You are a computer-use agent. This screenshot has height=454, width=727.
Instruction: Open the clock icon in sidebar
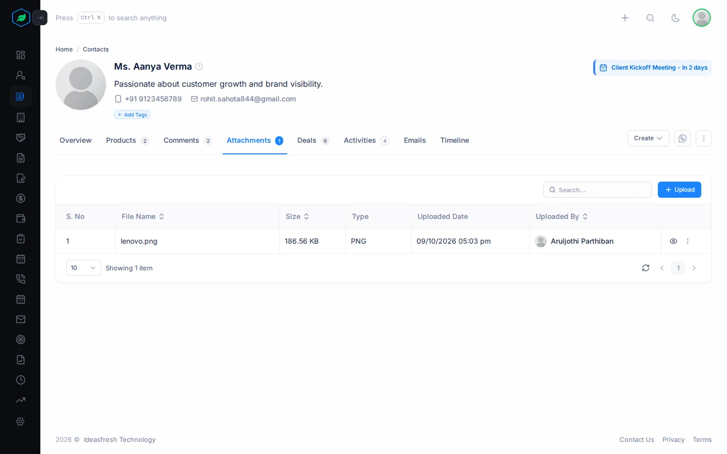coord(21,380)
